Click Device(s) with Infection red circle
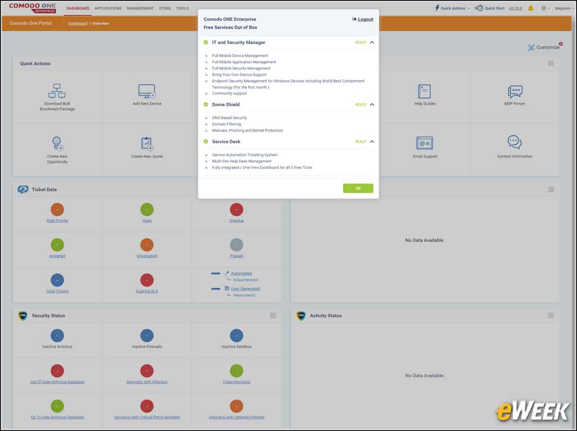This screenshot has width=577, height=431. 147,371
